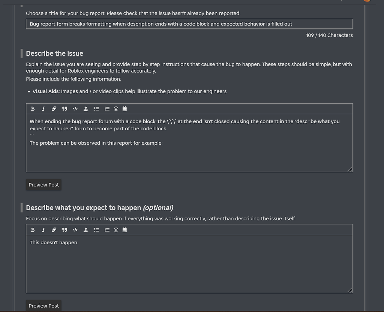Click Preview Post below Describe the issue

coord(43,185)
